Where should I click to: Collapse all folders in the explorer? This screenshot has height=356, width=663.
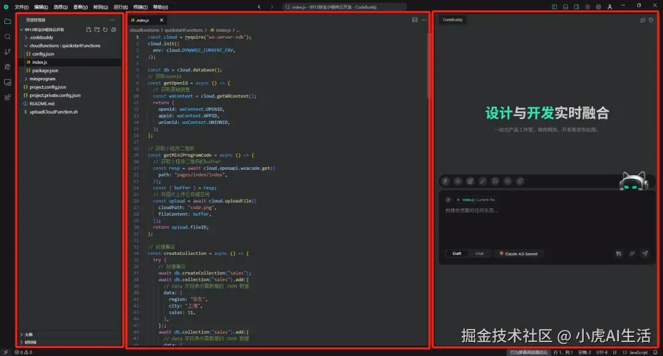[114, 29]
